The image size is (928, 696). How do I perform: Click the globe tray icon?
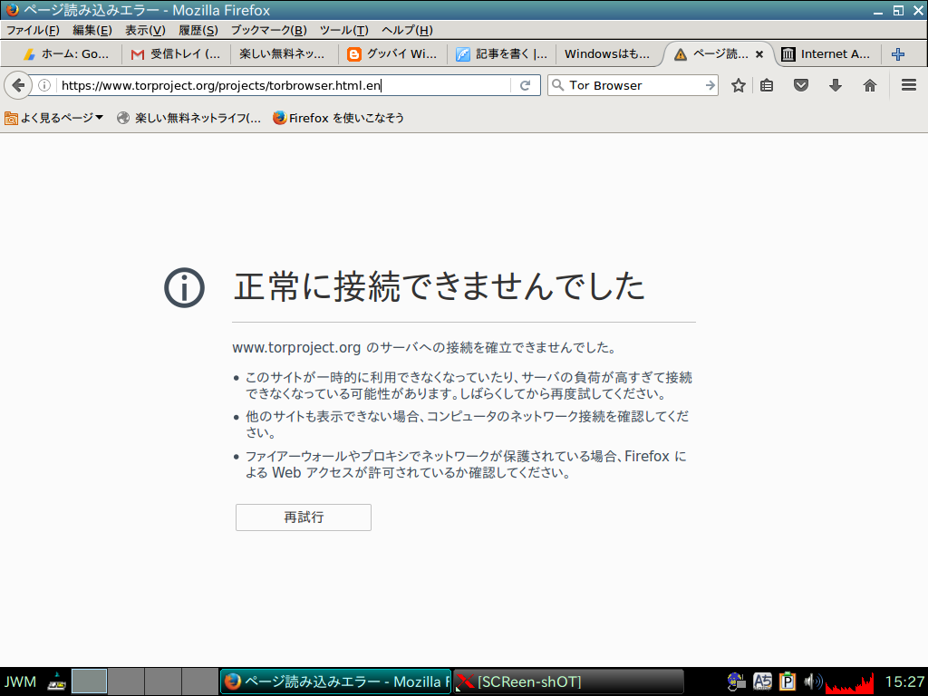(736, 681)
